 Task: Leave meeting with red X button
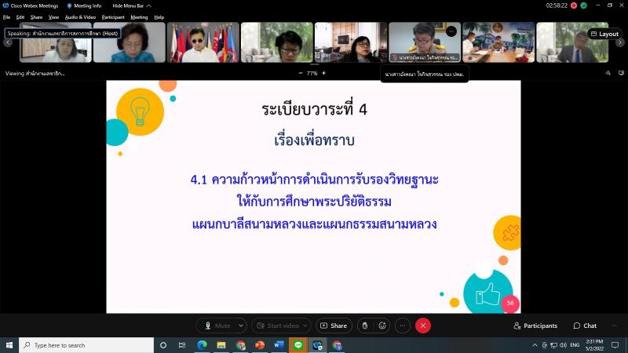click(423, 326)
